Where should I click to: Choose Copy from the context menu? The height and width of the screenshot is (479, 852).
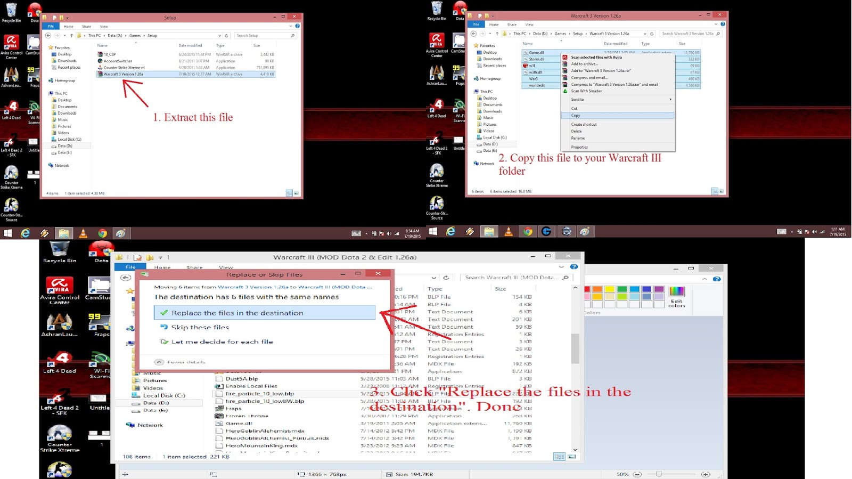618,115
